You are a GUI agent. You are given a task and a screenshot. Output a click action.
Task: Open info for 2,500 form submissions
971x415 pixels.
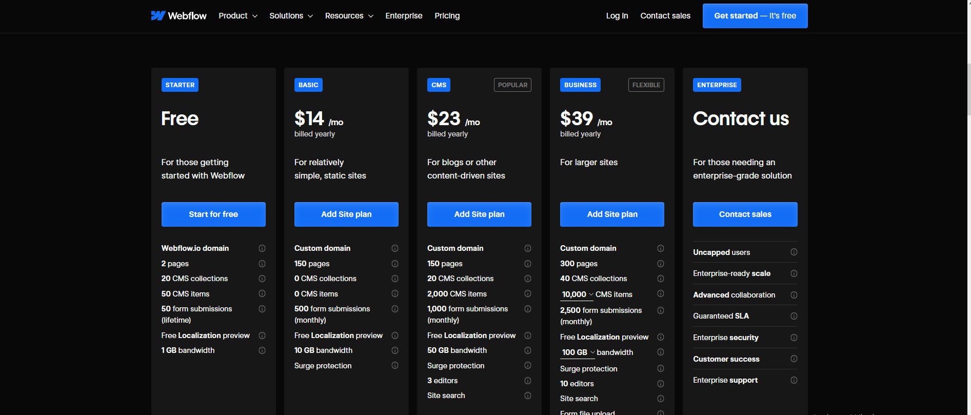click(x=661, y=310)
